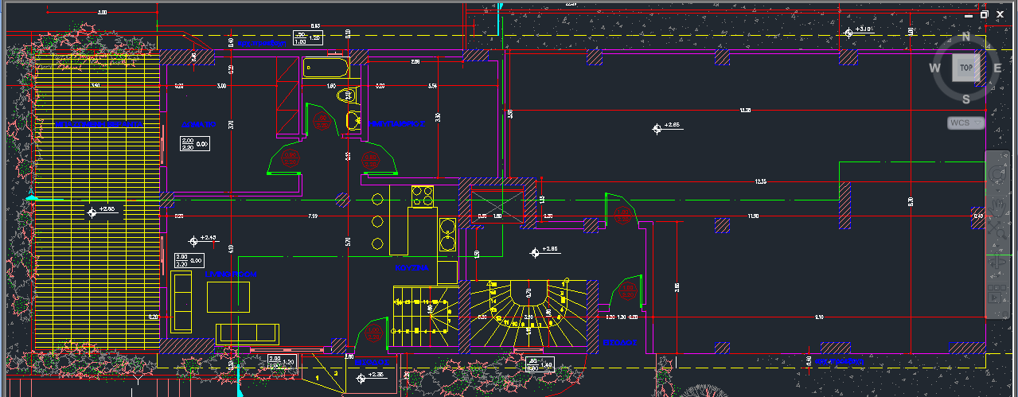This screenshot has width=1018, height=397.
Task: Select the LIVING ROOM text label
Action: (230, 274)
